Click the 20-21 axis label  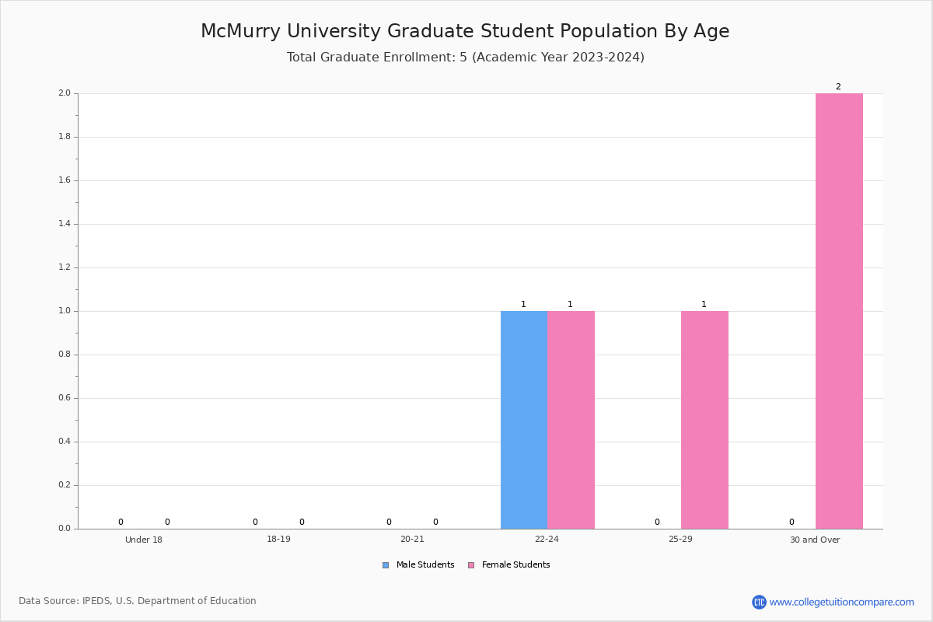tap(412, 540)
